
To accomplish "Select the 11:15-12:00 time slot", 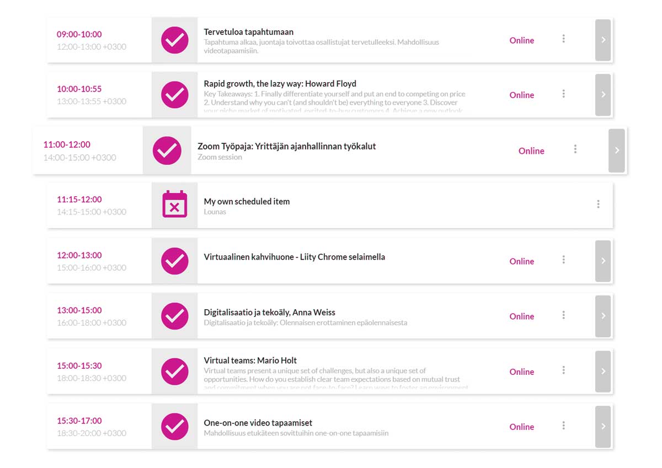I will [79, 200].
